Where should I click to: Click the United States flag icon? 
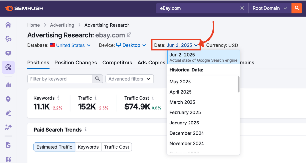point(52,45)
